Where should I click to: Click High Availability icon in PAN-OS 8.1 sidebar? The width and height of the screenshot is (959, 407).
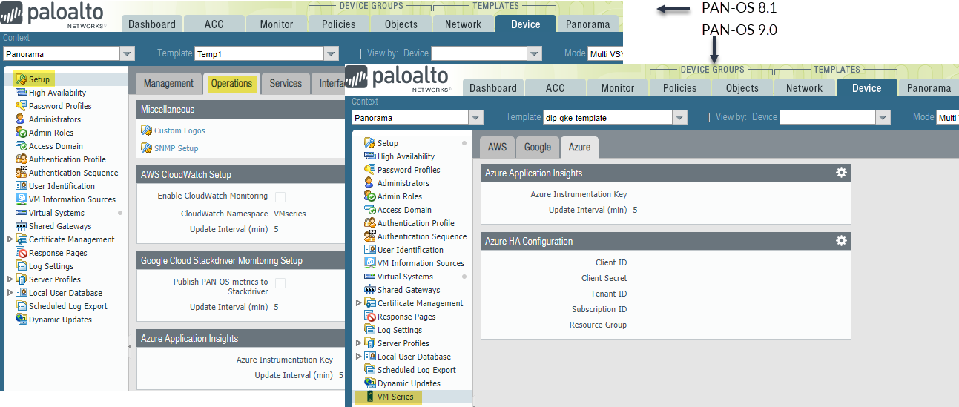tap(22, 93)
